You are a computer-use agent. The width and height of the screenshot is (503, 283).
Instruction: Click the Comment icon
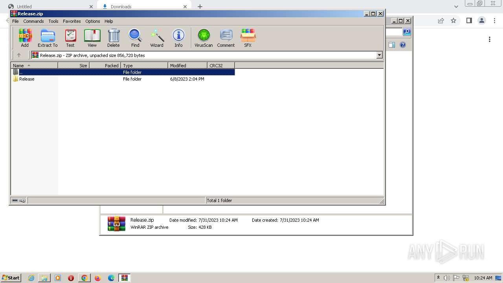pos(226,38)
